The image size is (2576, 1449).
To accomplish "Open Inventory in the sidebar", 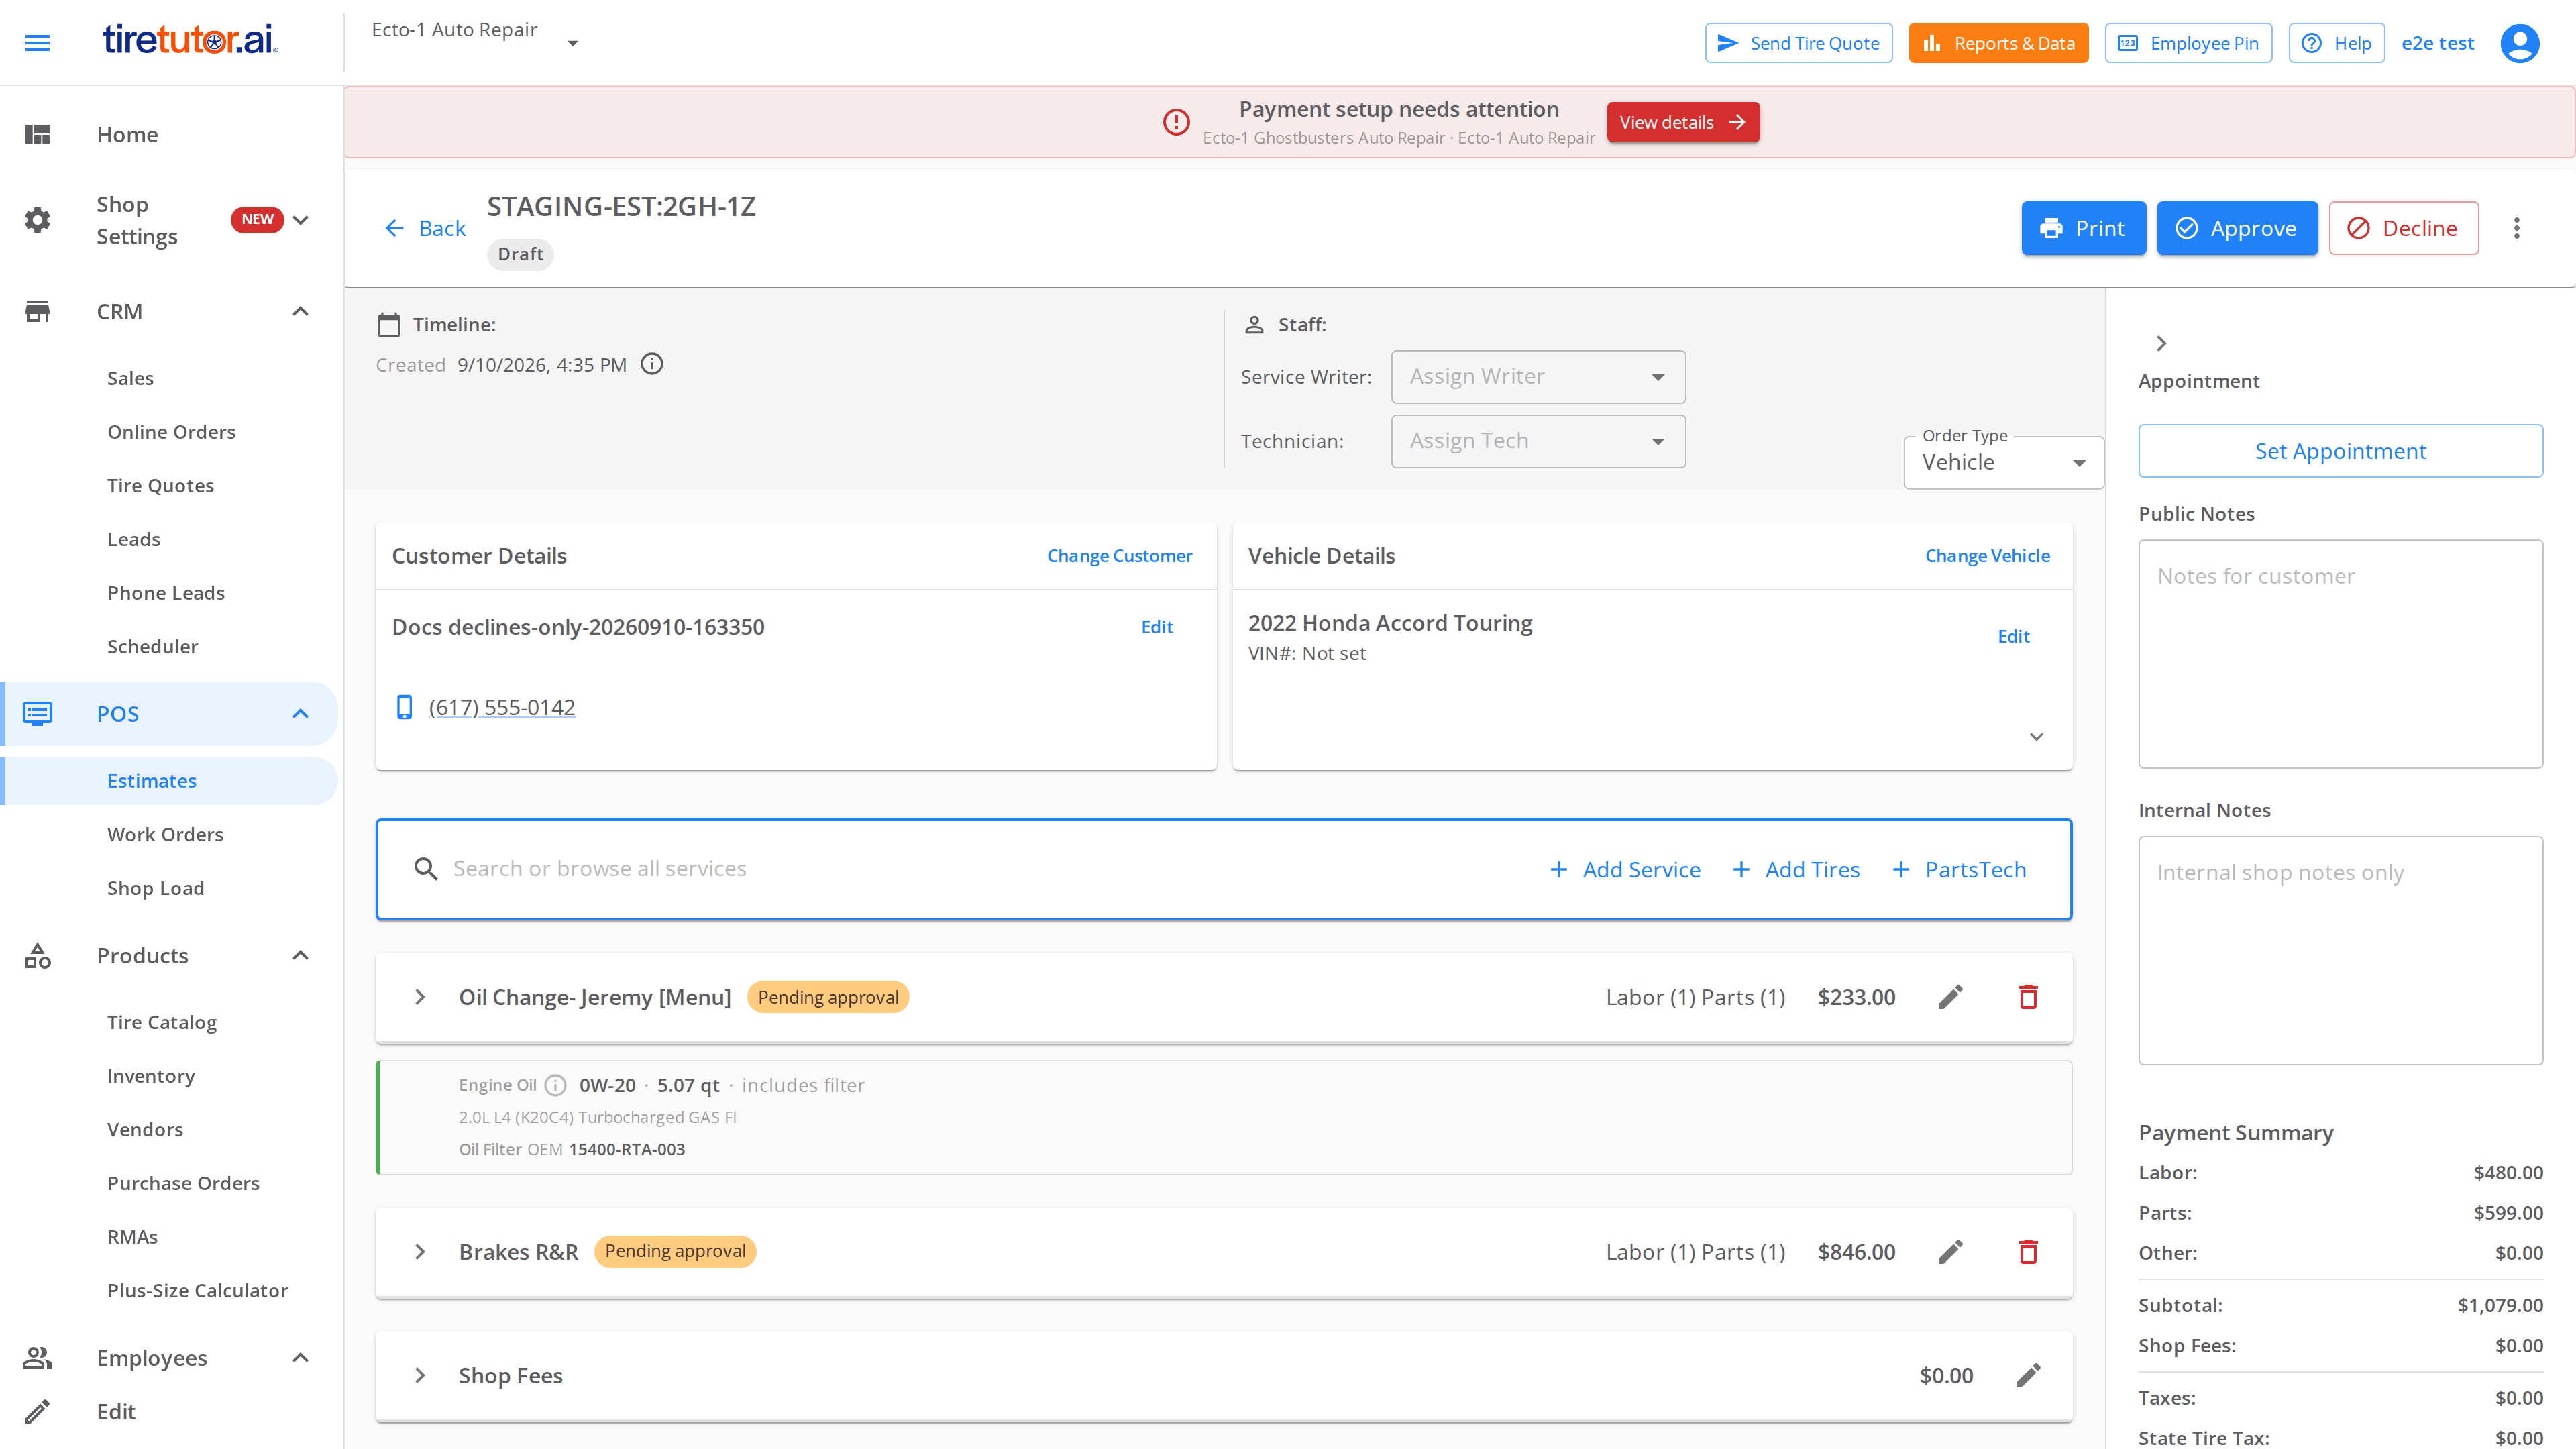I will point(151,1076).
